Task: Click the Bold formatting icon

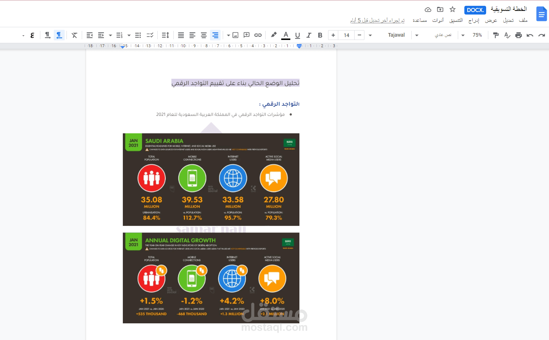Action: click(x=320, y=35)
